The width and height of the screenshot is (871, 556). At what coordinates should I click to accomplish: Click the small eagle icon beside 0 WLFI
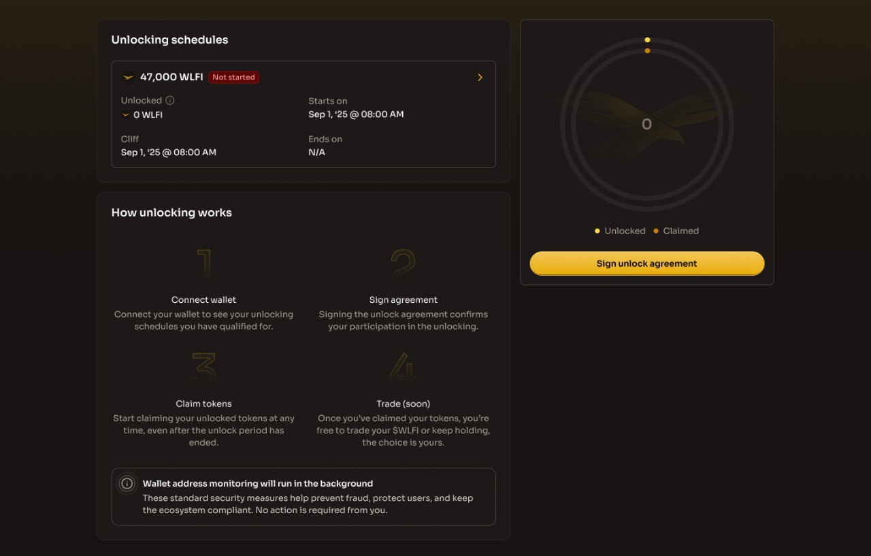tap(125, 115)
